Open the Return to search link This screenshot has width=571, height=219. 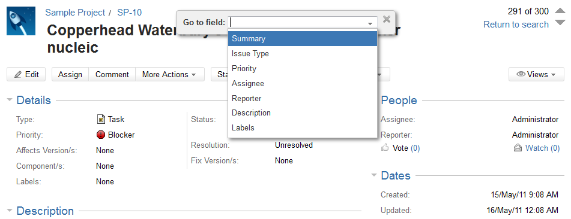516,25
